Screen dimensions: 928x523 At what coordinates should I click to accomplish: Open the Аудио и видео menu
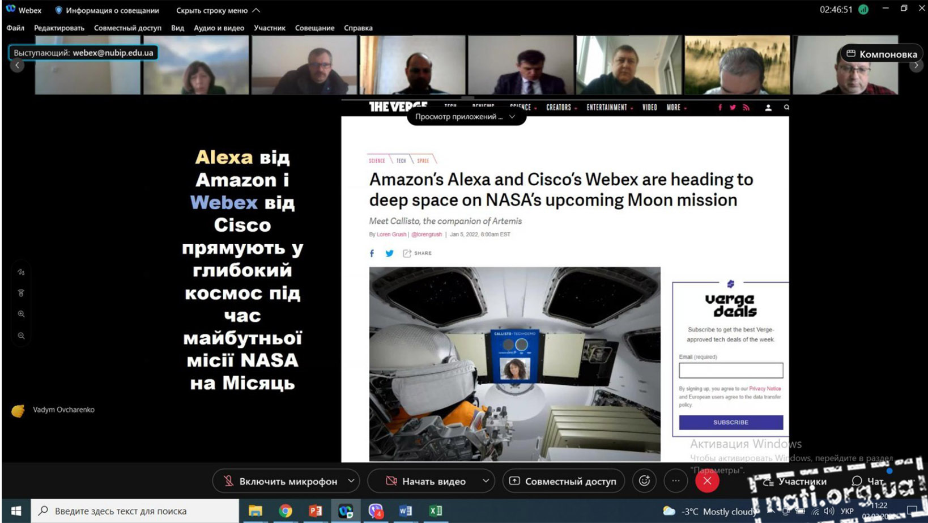click(x=219, y=28)
